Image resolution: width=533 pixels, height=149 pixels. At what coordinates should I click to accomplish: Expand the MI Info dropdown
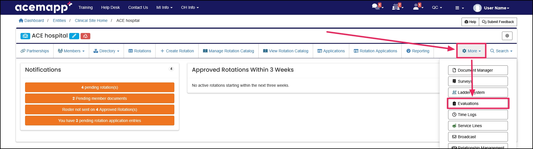click(164, 7)
